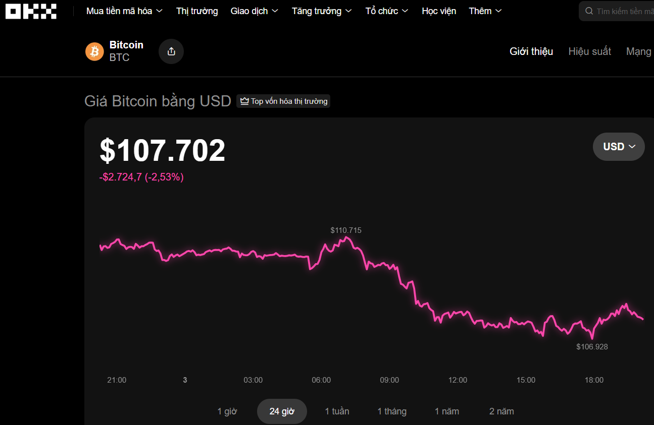Click the crown icon in market cap badge
654x425 pixels.
click(x=244, y=101)
